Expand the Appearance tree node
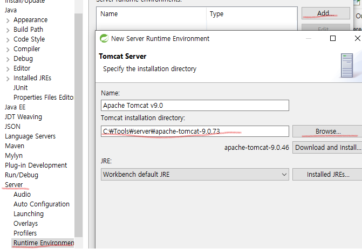This screenshot has width=362, height=249. (8, 20)
